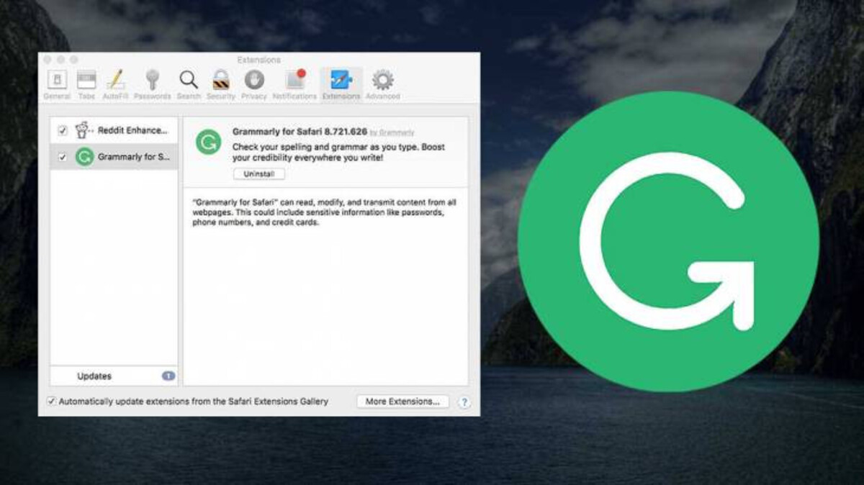Open More Extensions gallery
This screenshot has width=864, height=485.
click(402, 402)
